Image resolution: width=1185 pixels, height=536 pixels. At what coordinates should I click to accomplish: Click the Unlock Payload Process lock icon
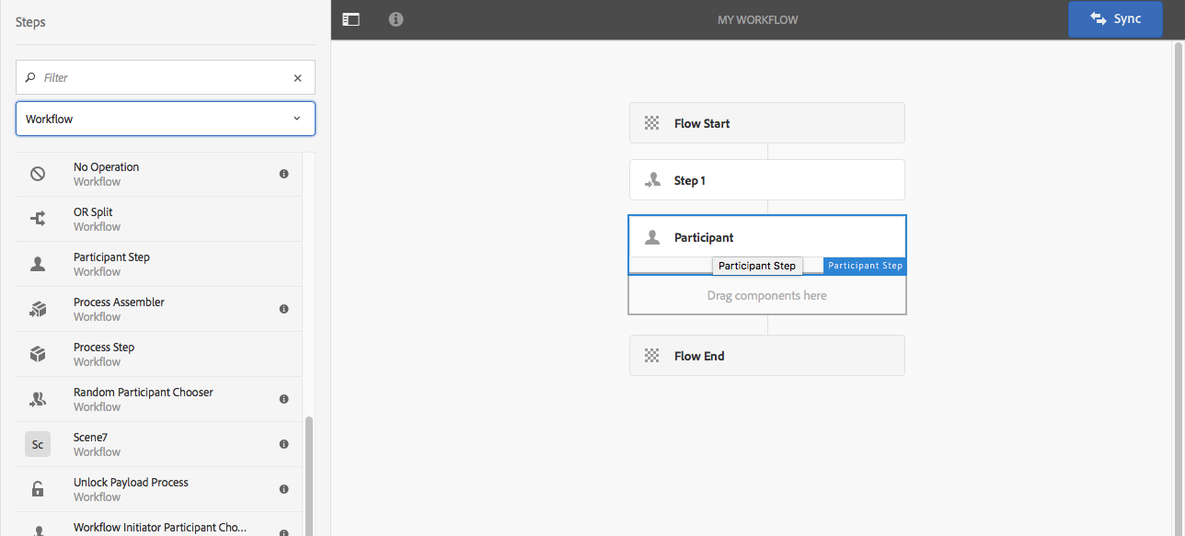(38, 489)
